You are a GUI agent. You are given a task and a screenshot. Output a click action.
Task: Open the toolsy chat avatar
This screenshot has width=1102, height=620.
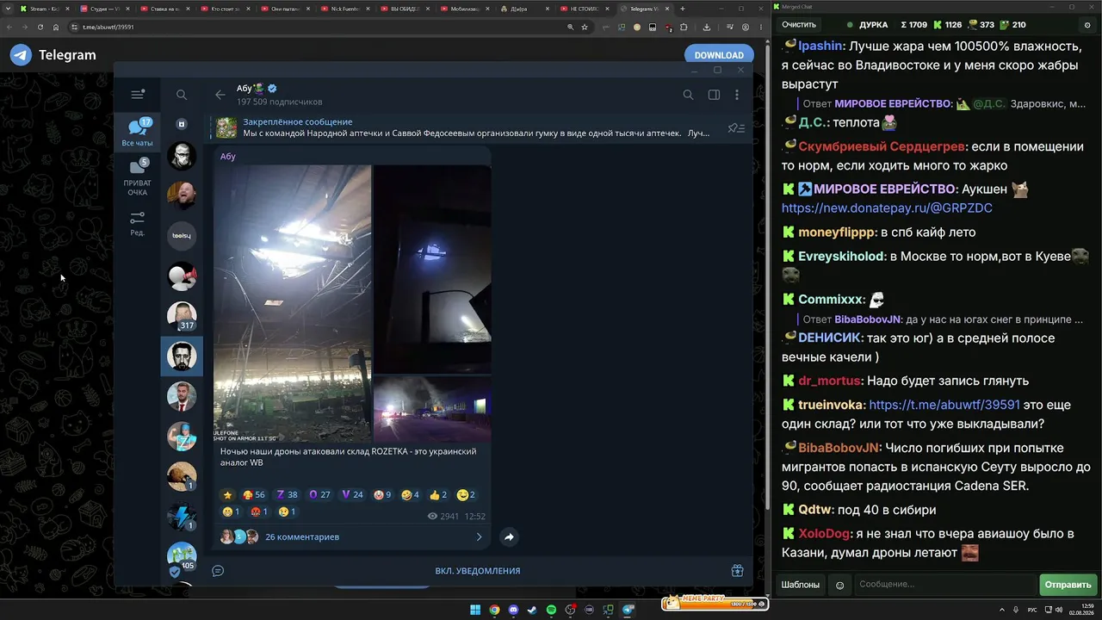pyautogui.click(x=182, y=236)
